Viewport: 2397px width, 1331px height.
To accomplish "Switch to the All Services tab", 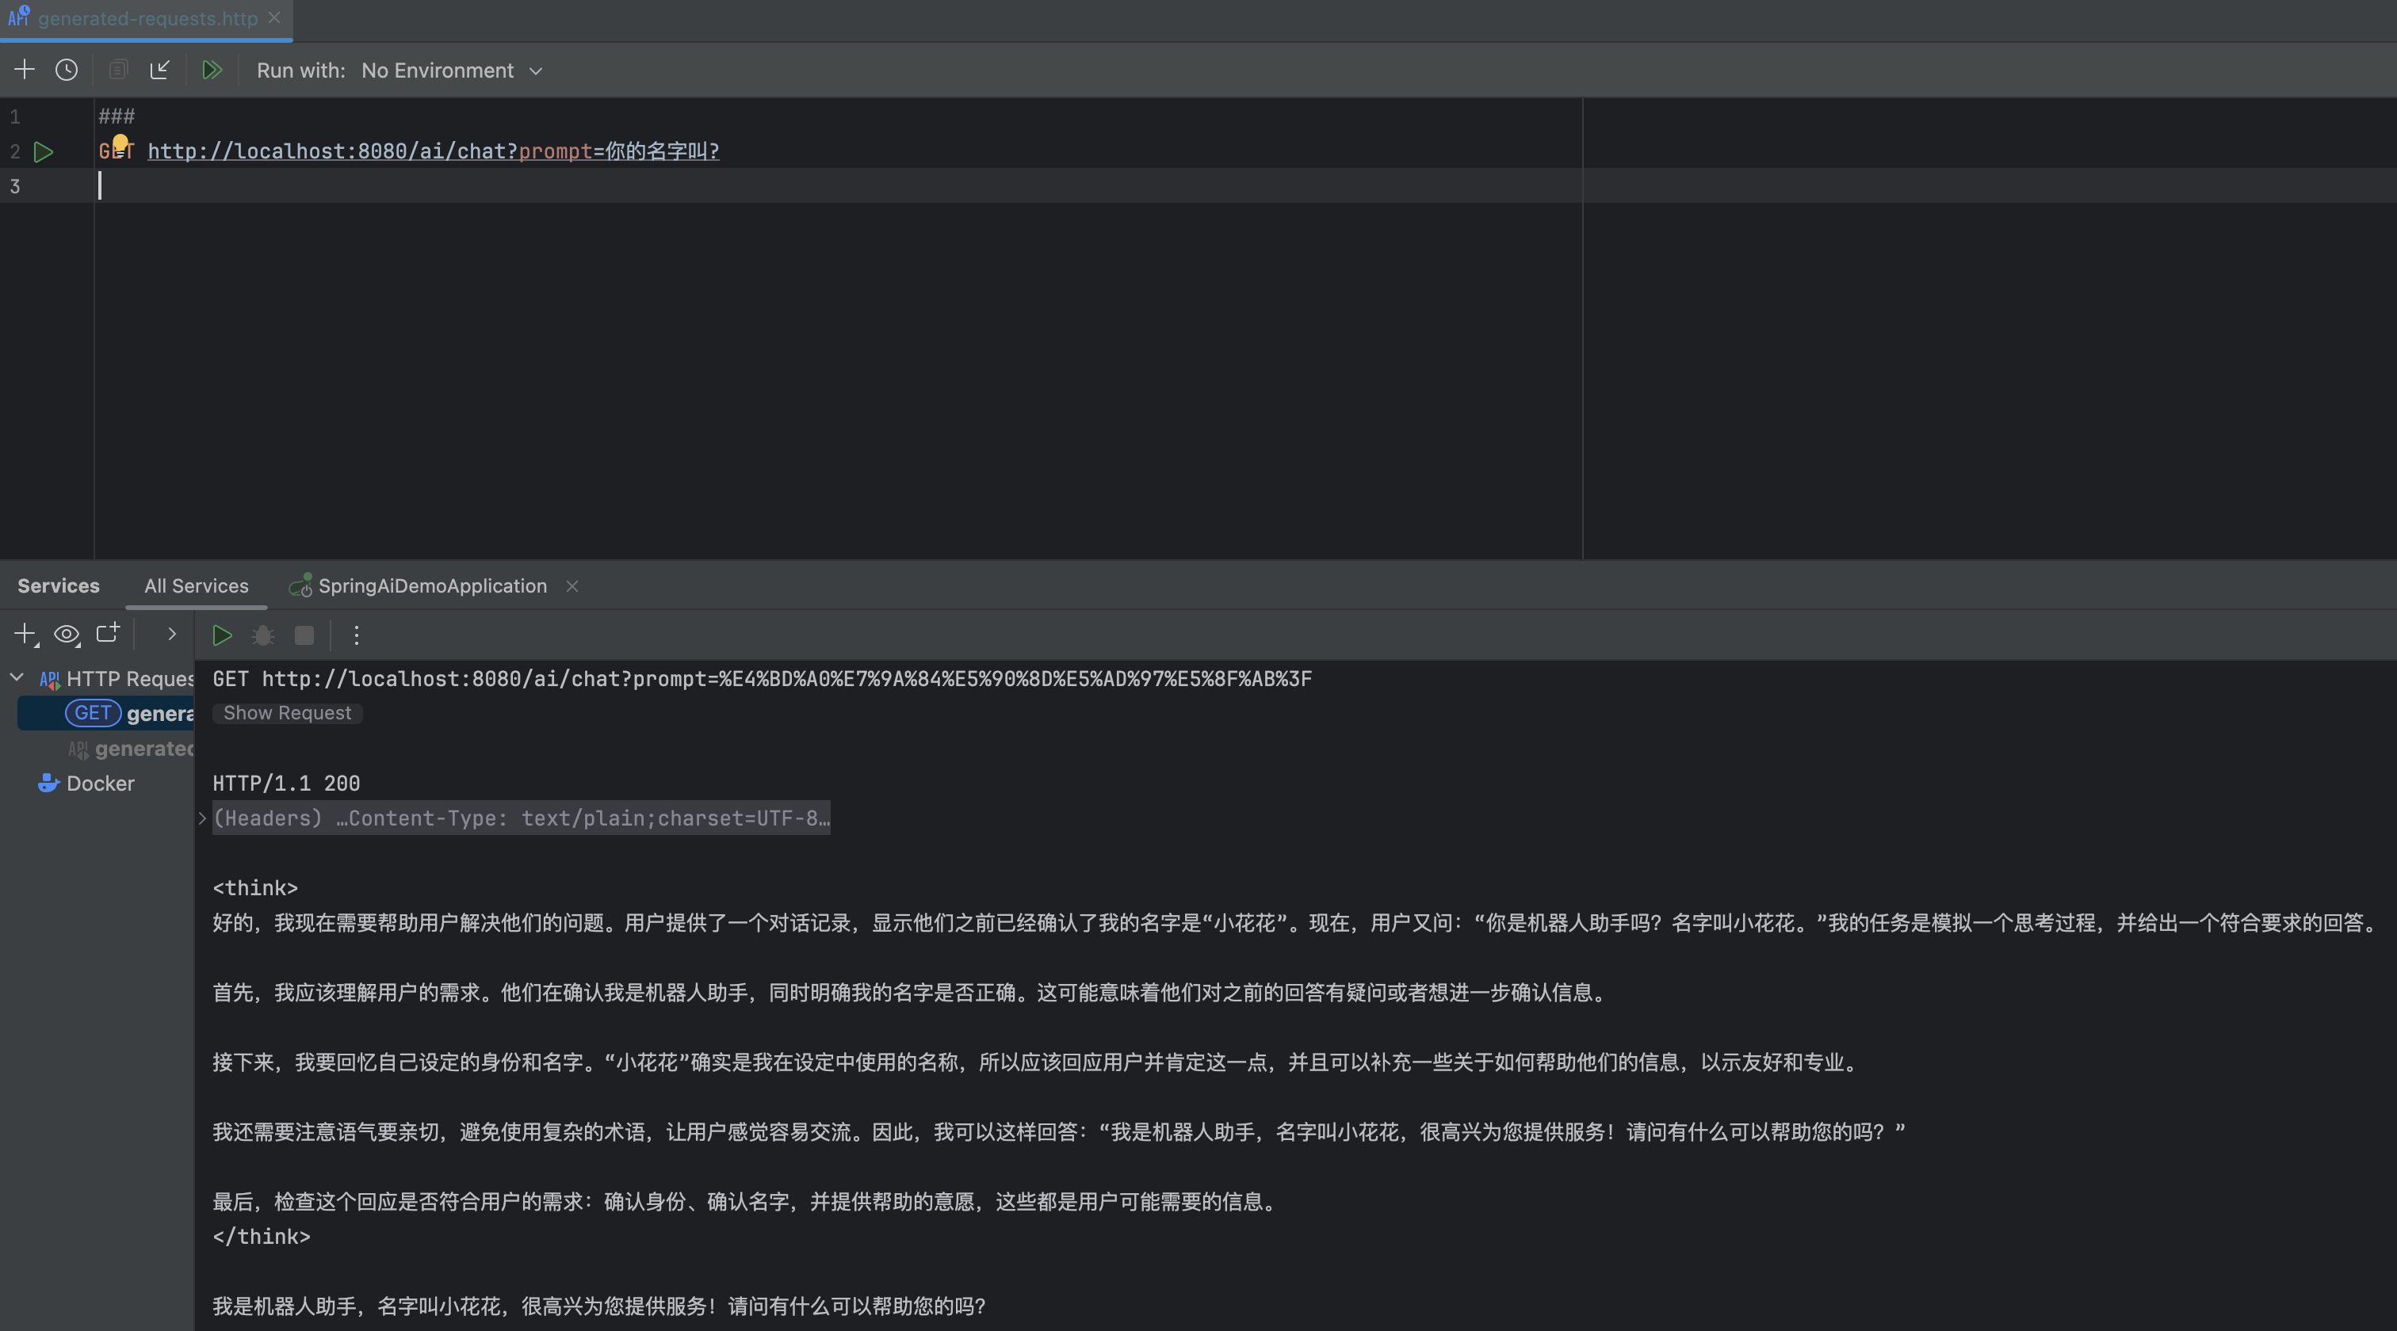I will click(x=197, y=586).
